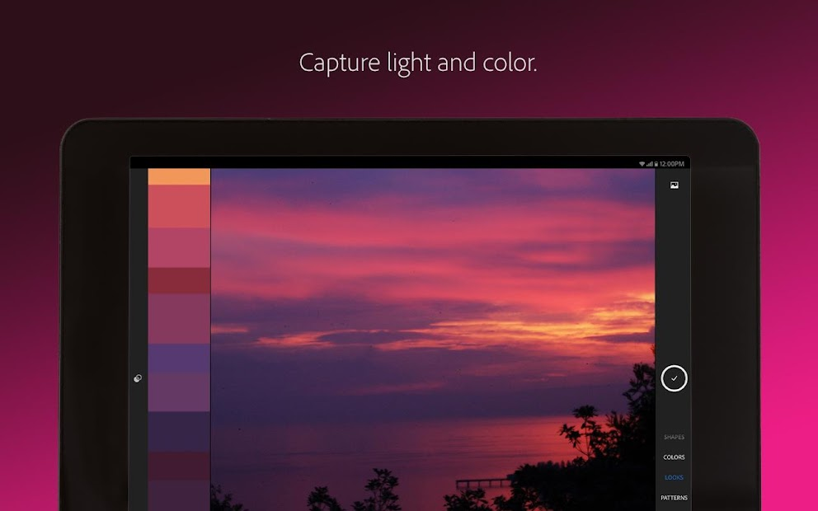
Task: Pick the violet swatch from the palette
Action: (x=180, y=357)
